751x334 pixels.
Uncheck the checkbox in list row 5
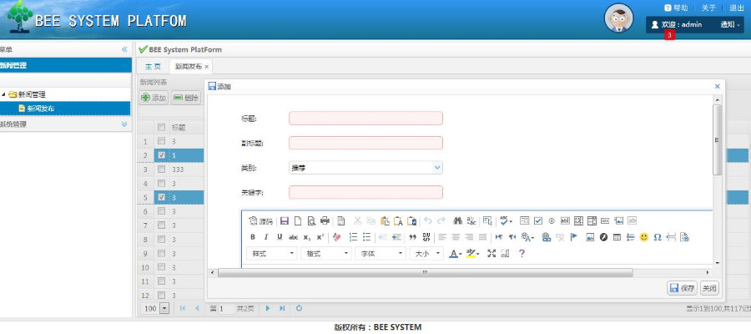click(161, 197)
